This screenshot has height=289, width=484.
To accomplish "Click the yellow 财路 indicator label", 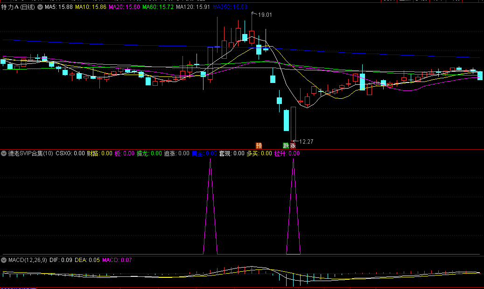I will point(99,153).
